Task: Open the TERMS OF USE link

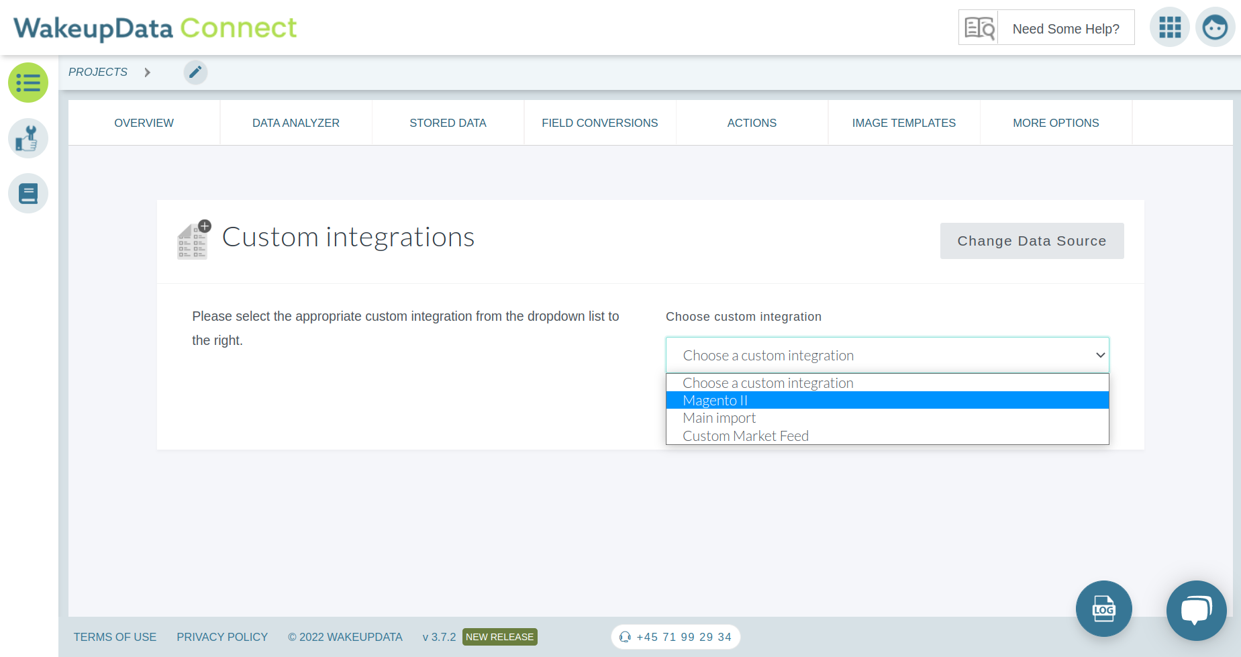Action: pos(115,637)
